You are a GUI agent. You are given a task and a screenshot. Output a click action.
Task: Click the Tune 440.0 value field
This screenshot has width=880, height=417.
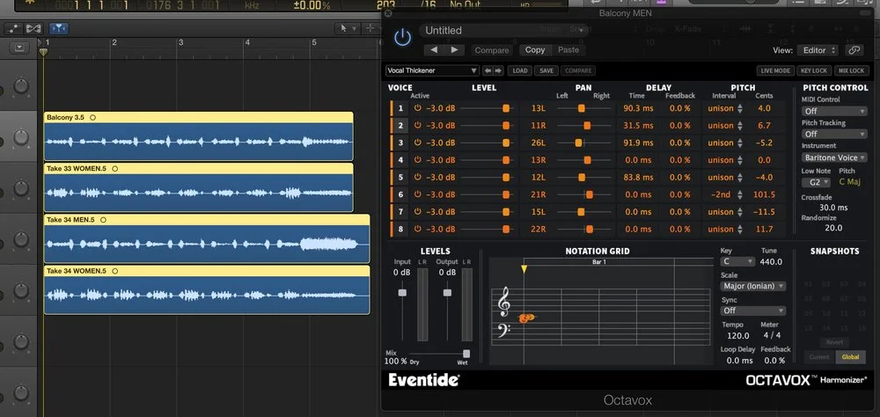coord(771,261)
